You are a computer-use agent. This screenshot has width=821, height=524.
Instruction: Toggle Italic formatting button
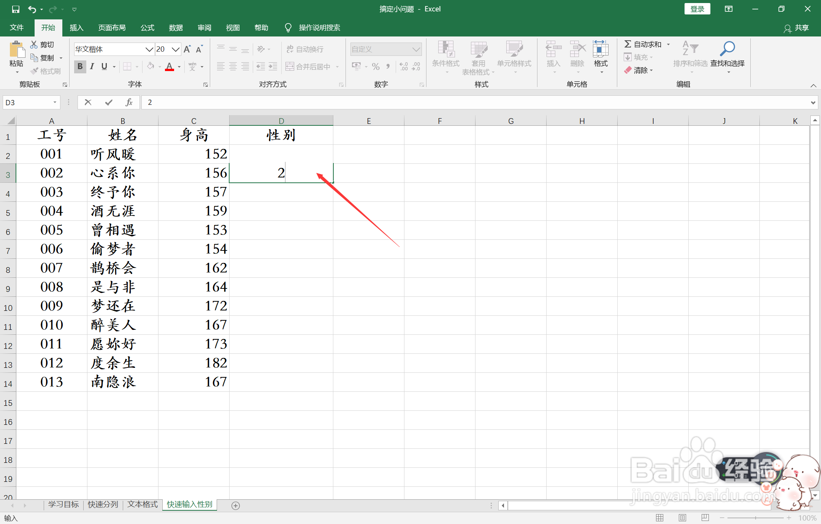[92, 66]
